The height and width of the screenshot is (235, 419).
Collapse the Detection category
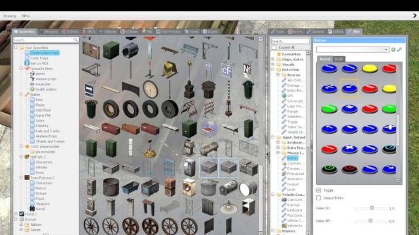(273, 70)
